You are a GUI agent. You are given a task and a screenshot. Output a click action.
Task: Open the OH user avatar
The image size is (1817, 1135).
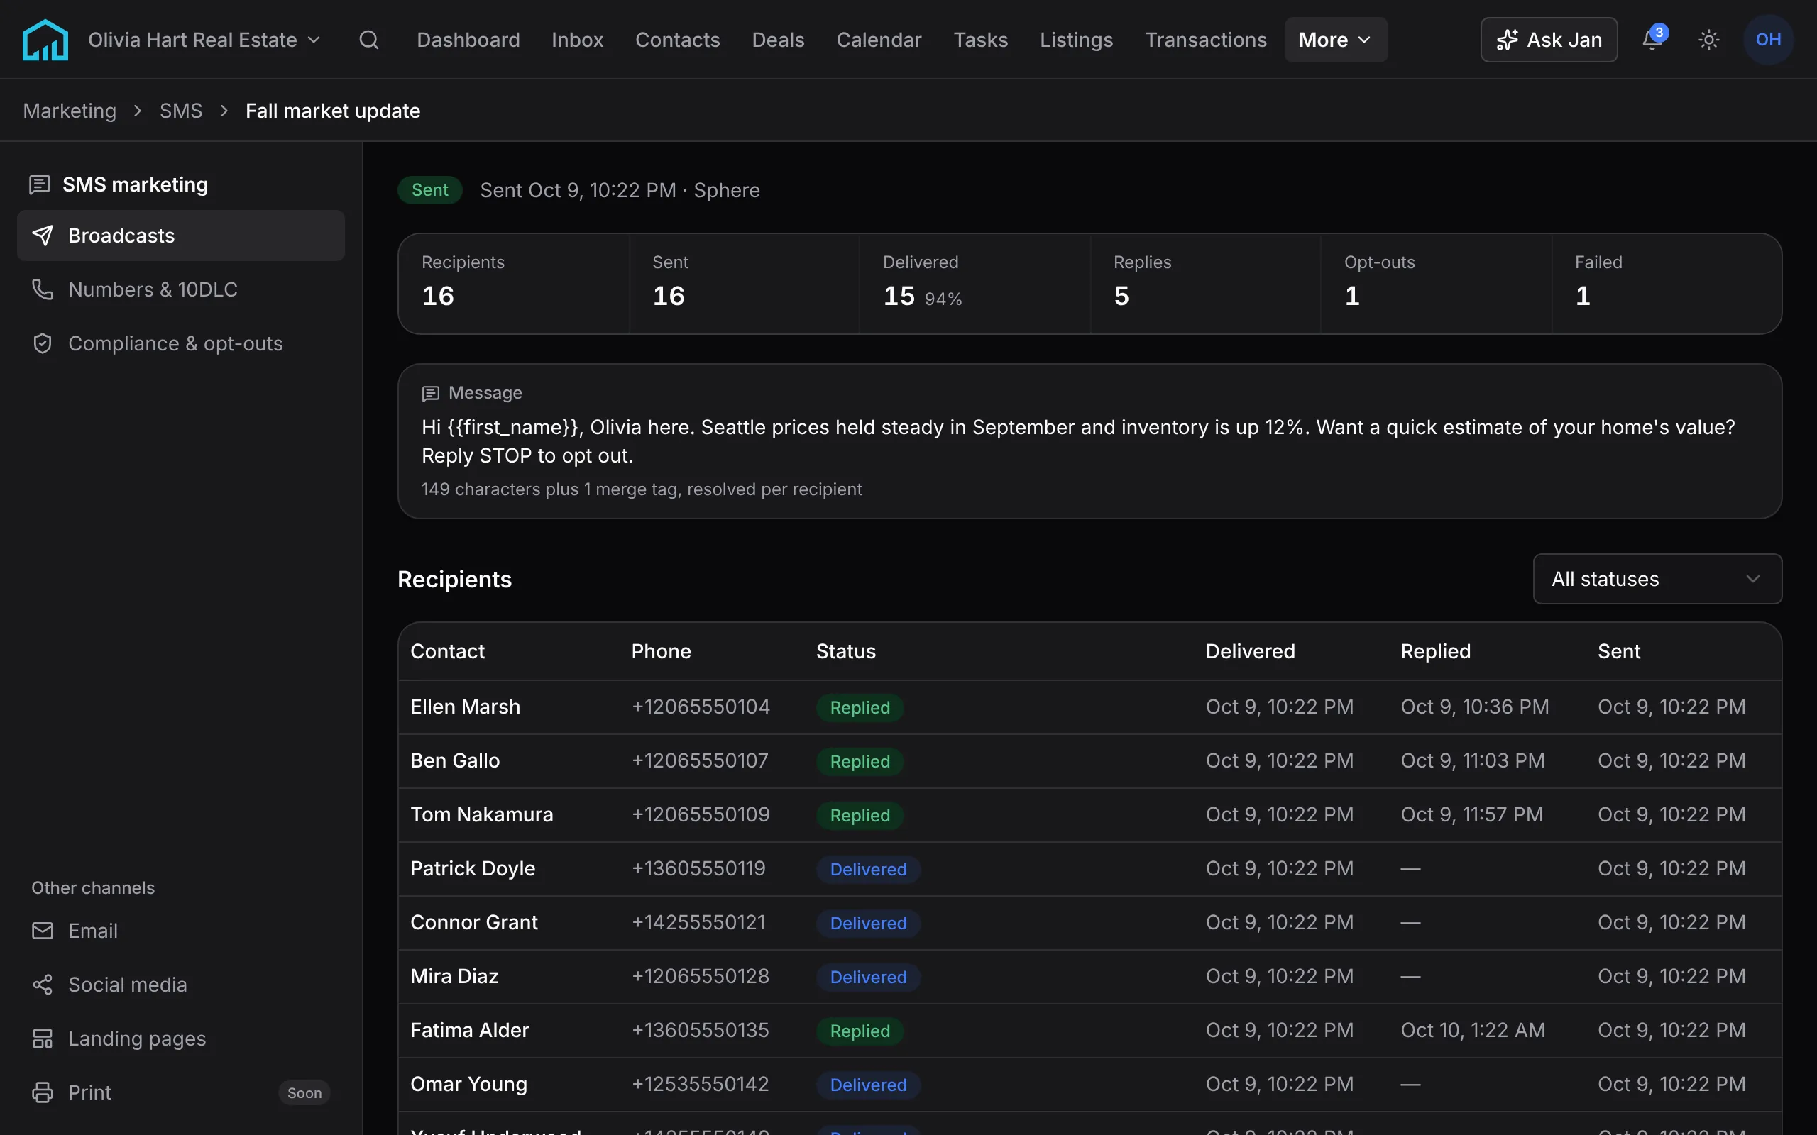pos(1768,40)
